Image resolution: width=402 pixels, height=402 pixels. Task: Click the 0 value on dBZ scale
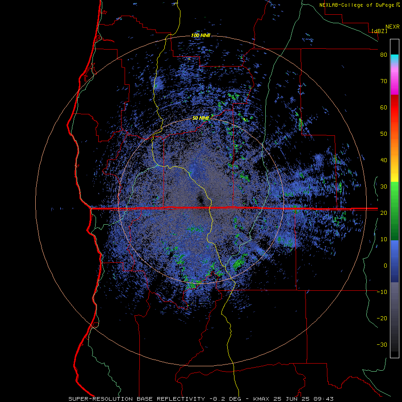pos(385,266)
